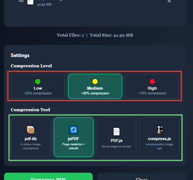Click the jsPDF blue refresh icon
The height and width of the screenshot is (180, 193).
(74, 130)
